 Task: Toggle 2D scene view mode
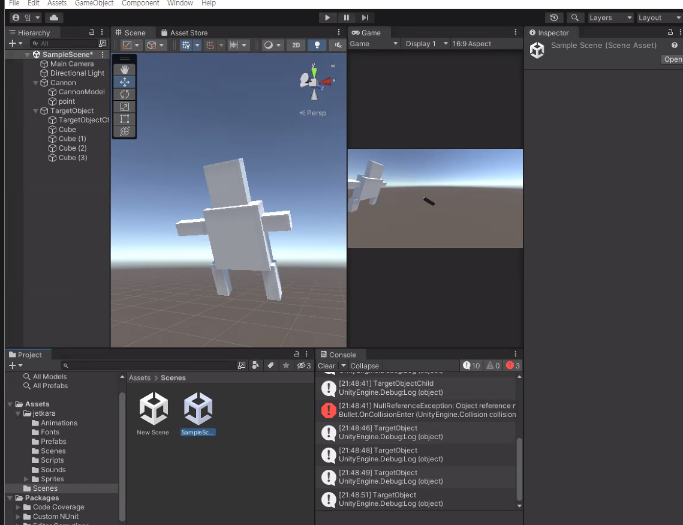click(296, 45)
